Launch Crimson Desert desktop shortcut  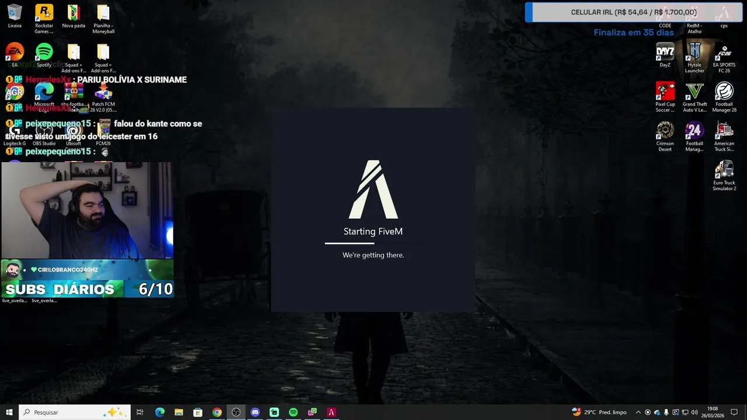665,136
